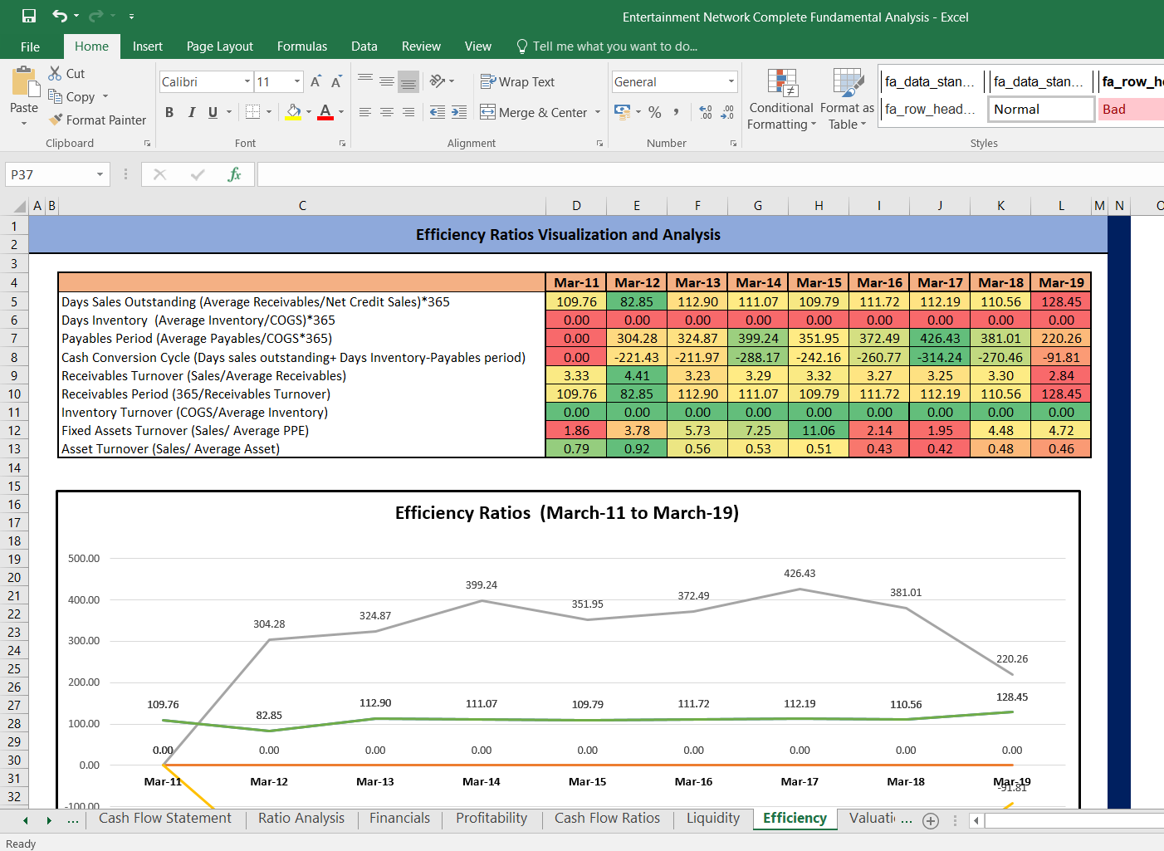Toggle Italic formatting
Screen dimensions: 1164x851
[x=192, y=112]
